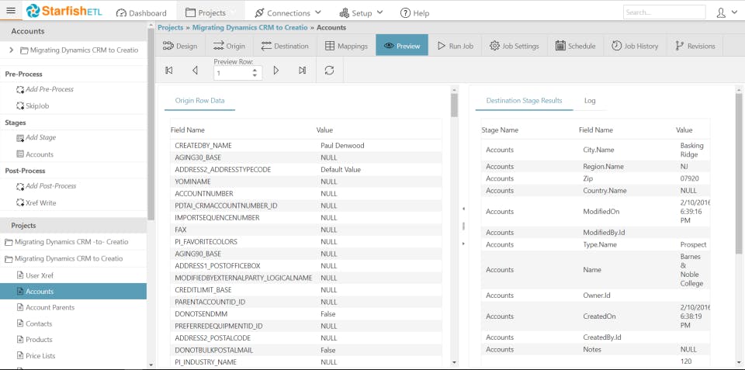This screenshot has height=370, width=745.
Task: Open the Revisions tab
Action: coord(695,46)
